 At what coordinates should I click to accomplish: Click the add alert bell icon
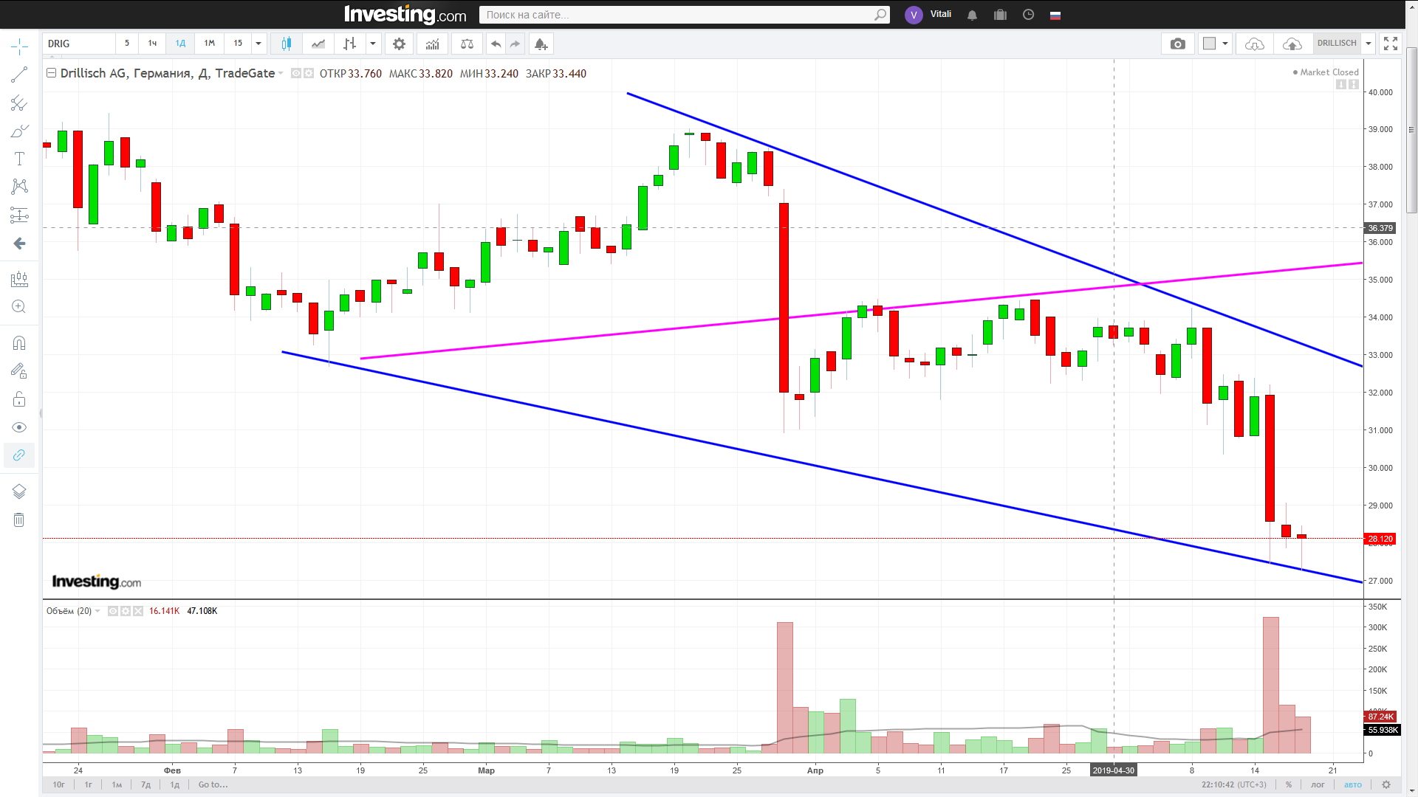pos(541,44)
